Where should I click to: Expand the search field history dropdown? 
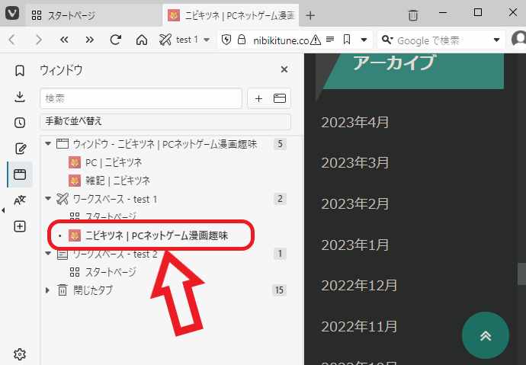[x=497, y=40]
